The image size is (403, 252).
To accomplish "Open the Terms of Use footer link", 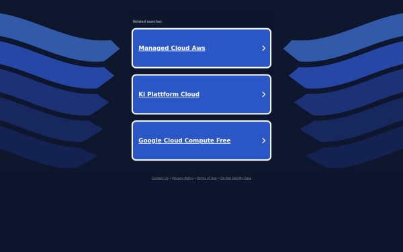I will [207, 178].
